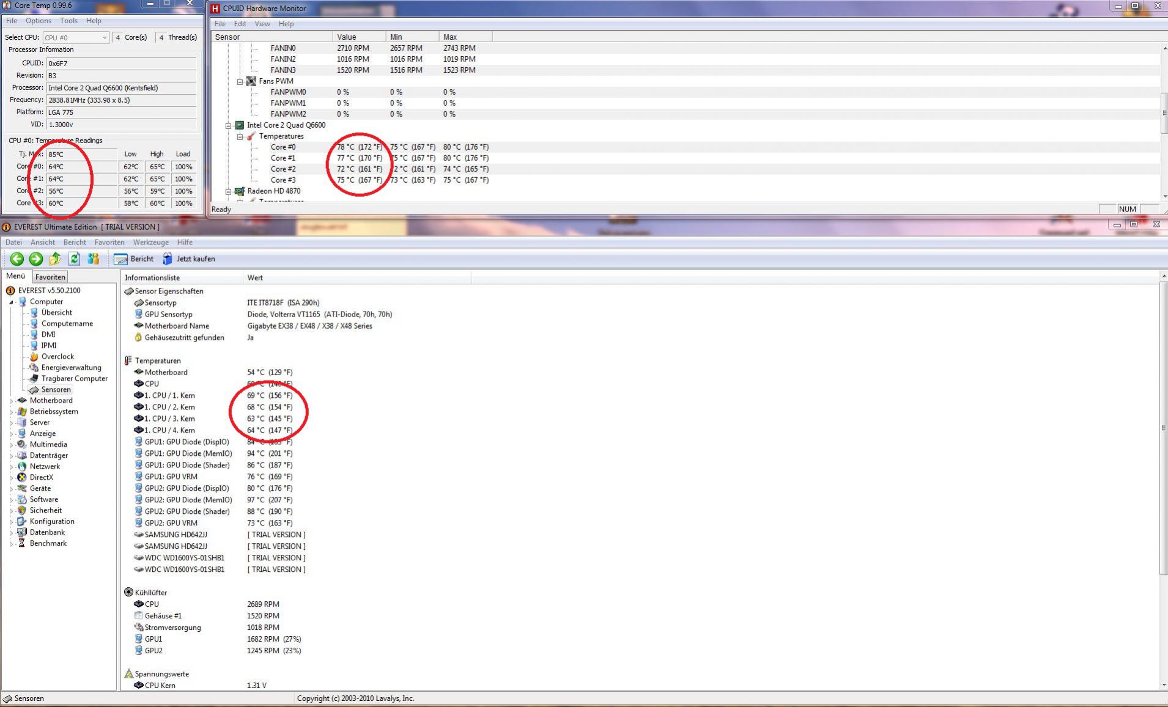Select Energieverwaltung in the tree

click(71, 368)
